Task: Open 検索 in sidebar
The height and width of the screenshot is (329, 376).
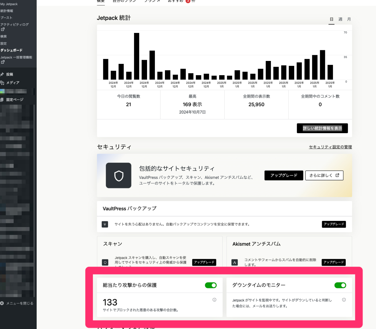Action: point(3,36)
